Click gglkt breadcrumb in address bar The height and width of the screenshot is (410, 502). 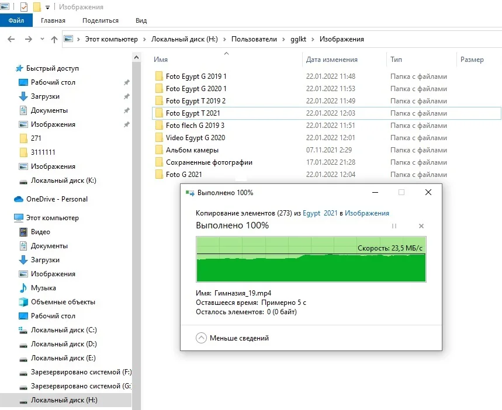pyautogui.click(x=299, y=39)
